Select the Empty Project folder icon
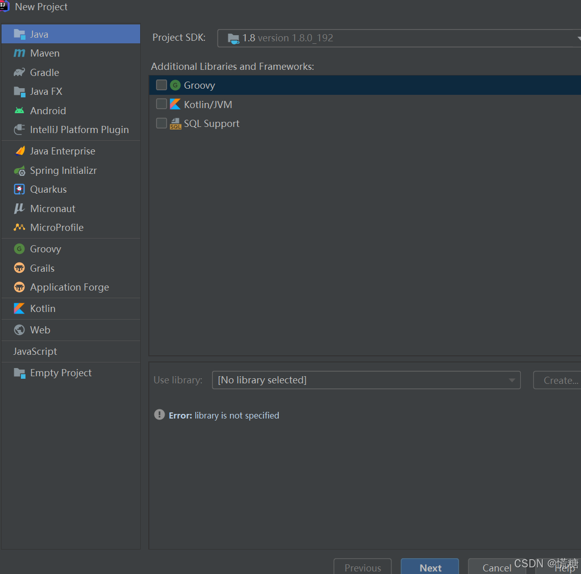The image size is (581, 574). click(19, 373)
